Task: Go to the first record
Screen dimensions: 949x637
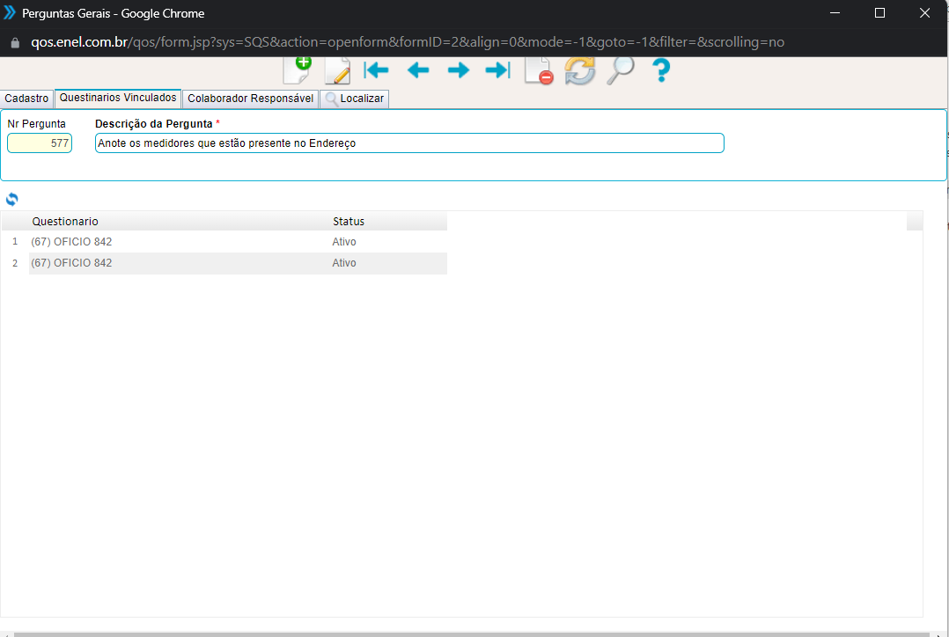Action: pos(377,70)
